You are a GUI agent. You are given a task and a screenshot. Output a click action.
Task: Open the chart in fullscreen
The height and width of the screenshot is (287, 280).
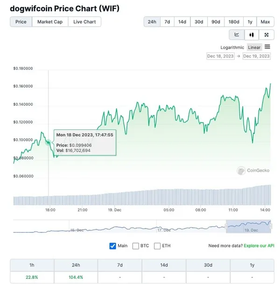point(266,35)
